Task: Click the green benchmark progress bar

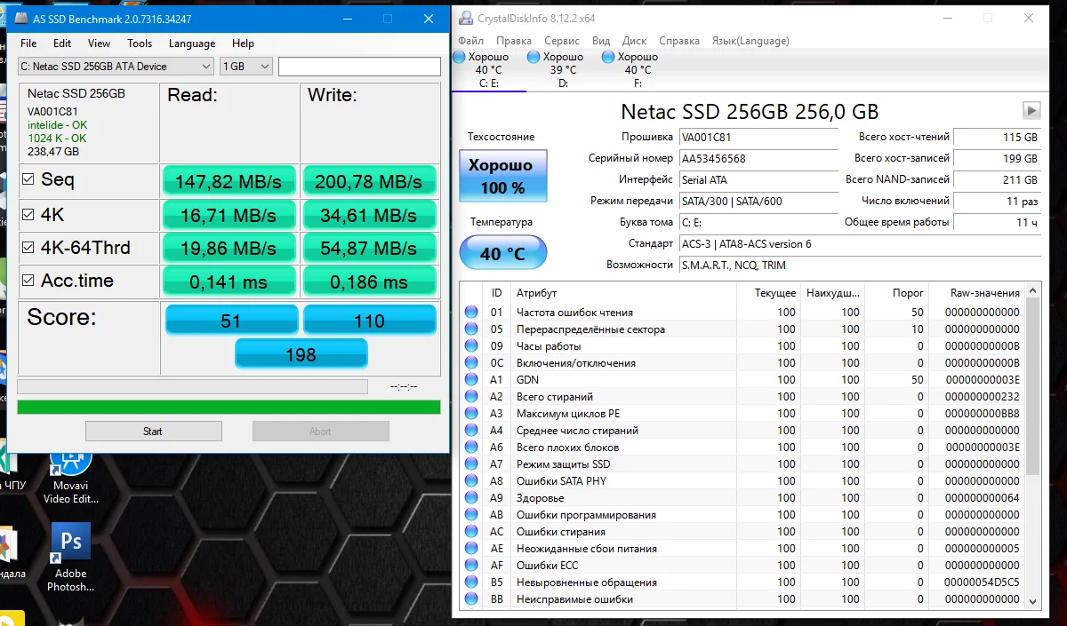Action: pos(229,407)
